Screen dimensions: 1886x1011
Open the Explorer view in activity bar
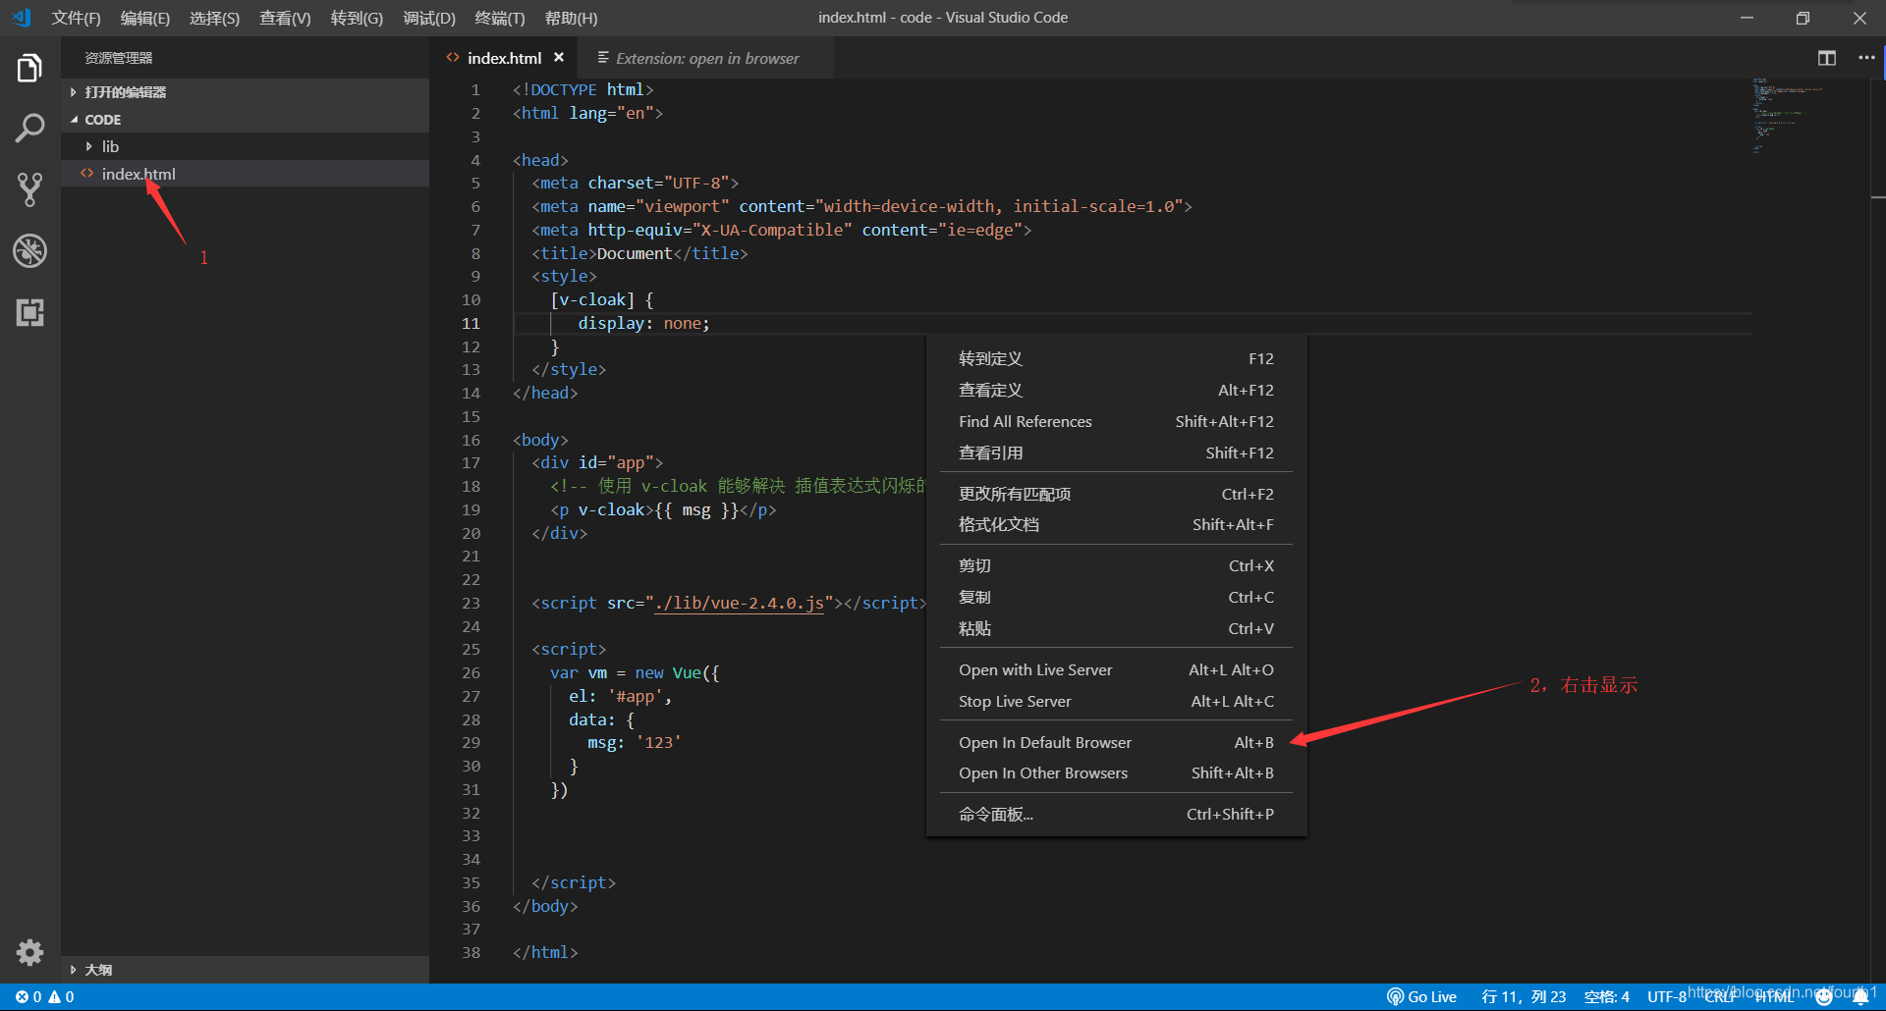29,69
